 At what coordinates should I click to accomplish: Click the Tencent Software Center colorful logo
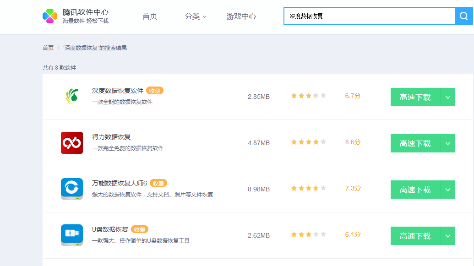point(50,16)
